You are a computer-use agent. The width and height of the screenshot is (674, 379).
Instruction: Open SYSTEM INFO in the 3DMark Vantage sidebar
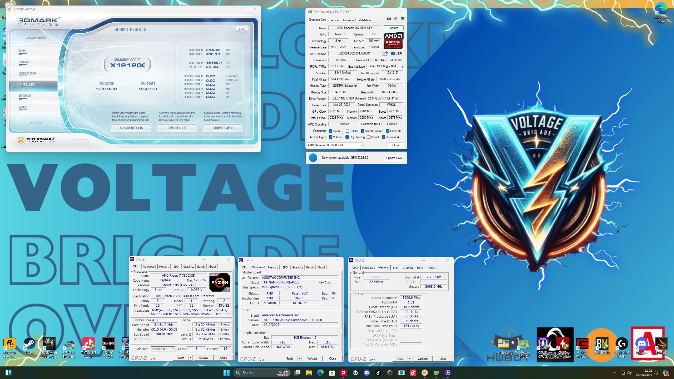coord(27,73)
